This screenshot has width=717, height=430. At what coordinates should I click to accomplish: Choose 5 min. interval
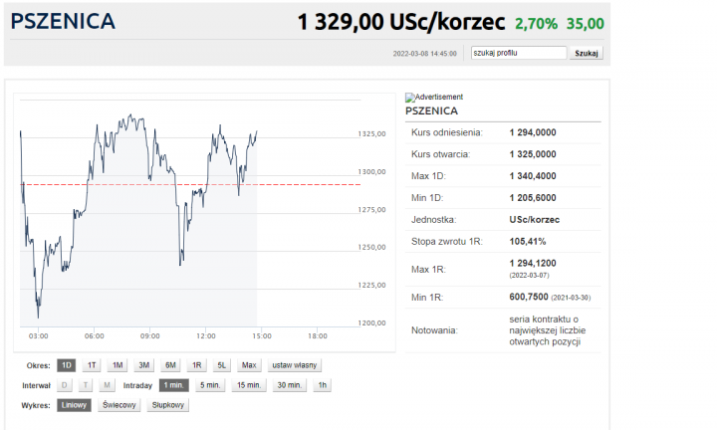pos(209,385)
